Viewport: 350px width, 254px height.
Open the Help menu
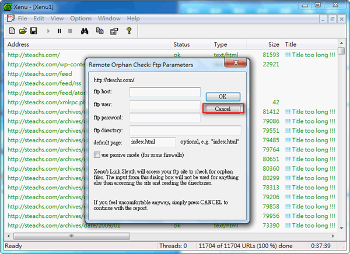[x=133, y=18]
